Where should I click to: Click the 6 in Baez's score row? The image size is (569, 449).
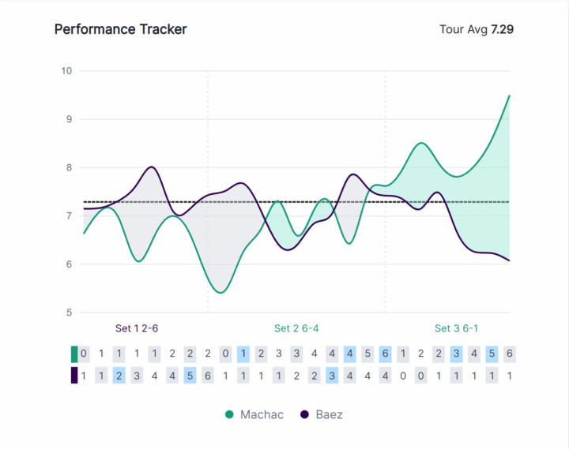[x=208, y=376]
